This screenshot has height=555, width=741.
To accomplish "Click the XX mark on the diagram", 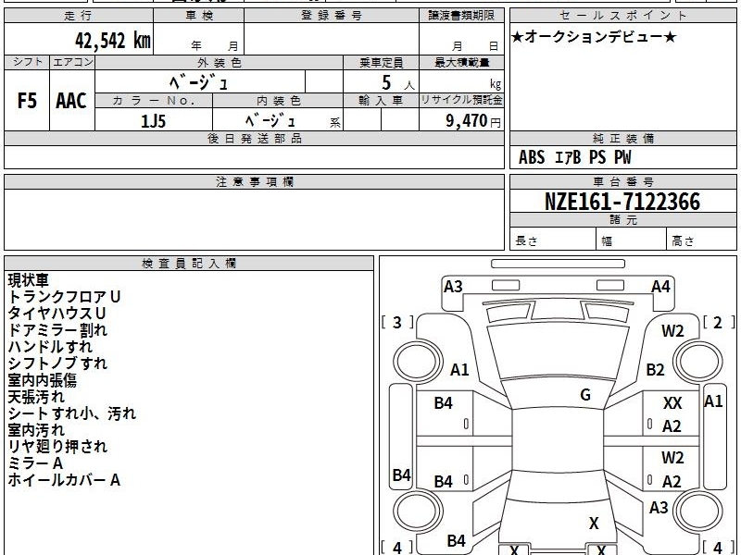I will [672, 403].
